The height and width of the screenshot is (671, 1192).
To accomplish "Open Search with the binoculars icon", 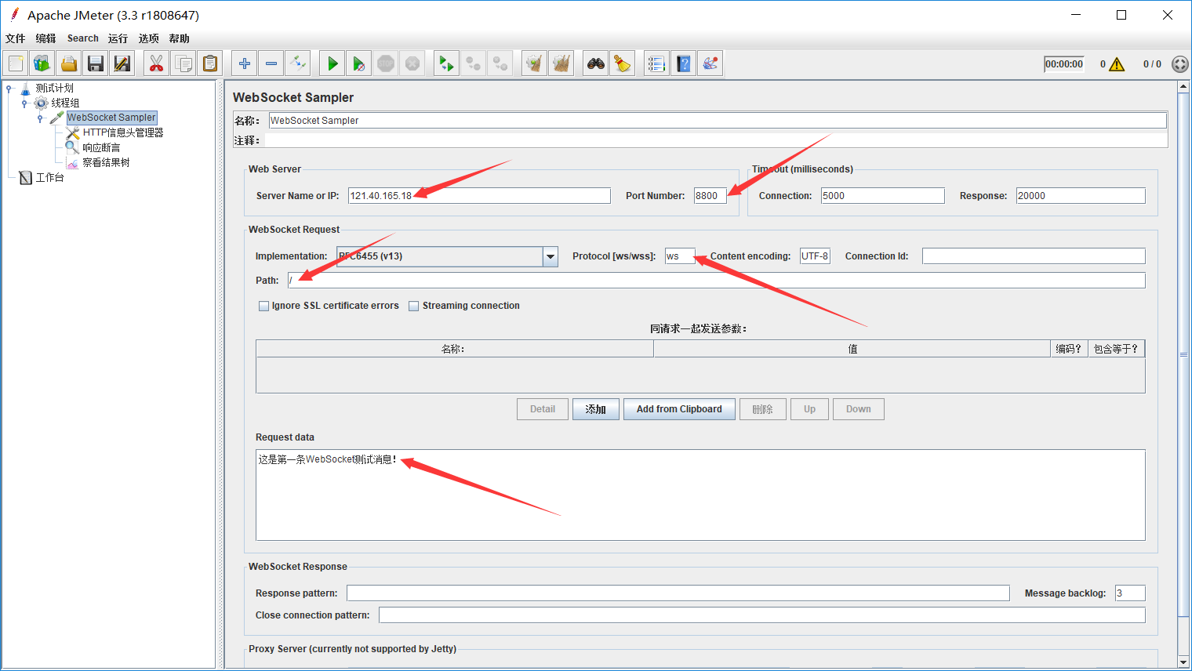I will (x=596, y=63).
